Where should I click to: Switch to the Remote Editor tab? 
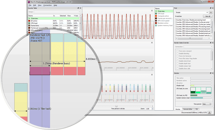coord(188,109)
